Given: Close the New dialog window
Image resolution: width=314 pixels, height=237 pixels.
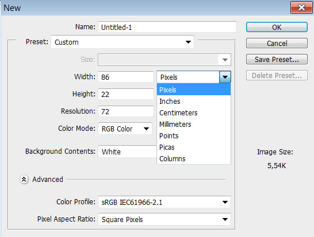Looking at the screenshot, I should 301,8.
